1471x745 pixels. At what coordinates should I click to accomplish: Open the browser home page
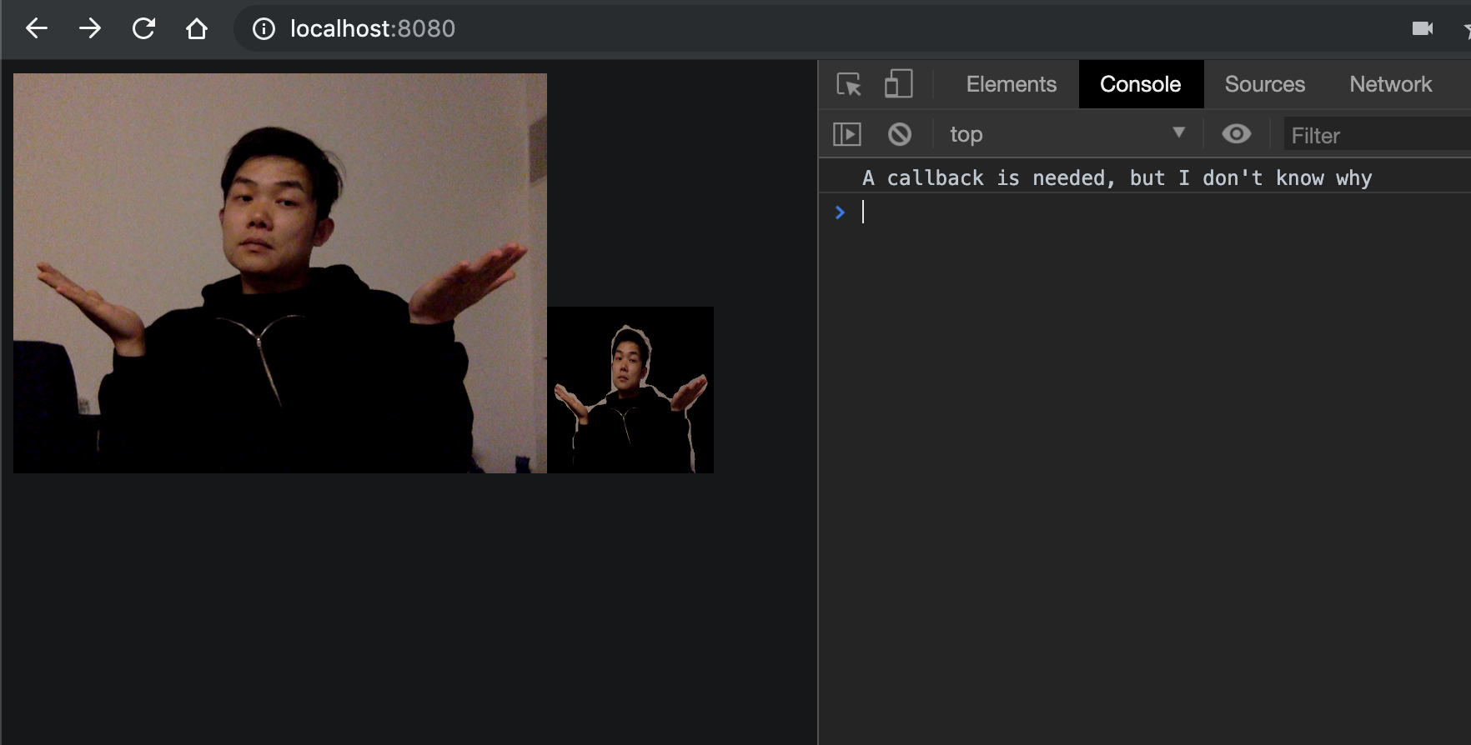point(197,28)
